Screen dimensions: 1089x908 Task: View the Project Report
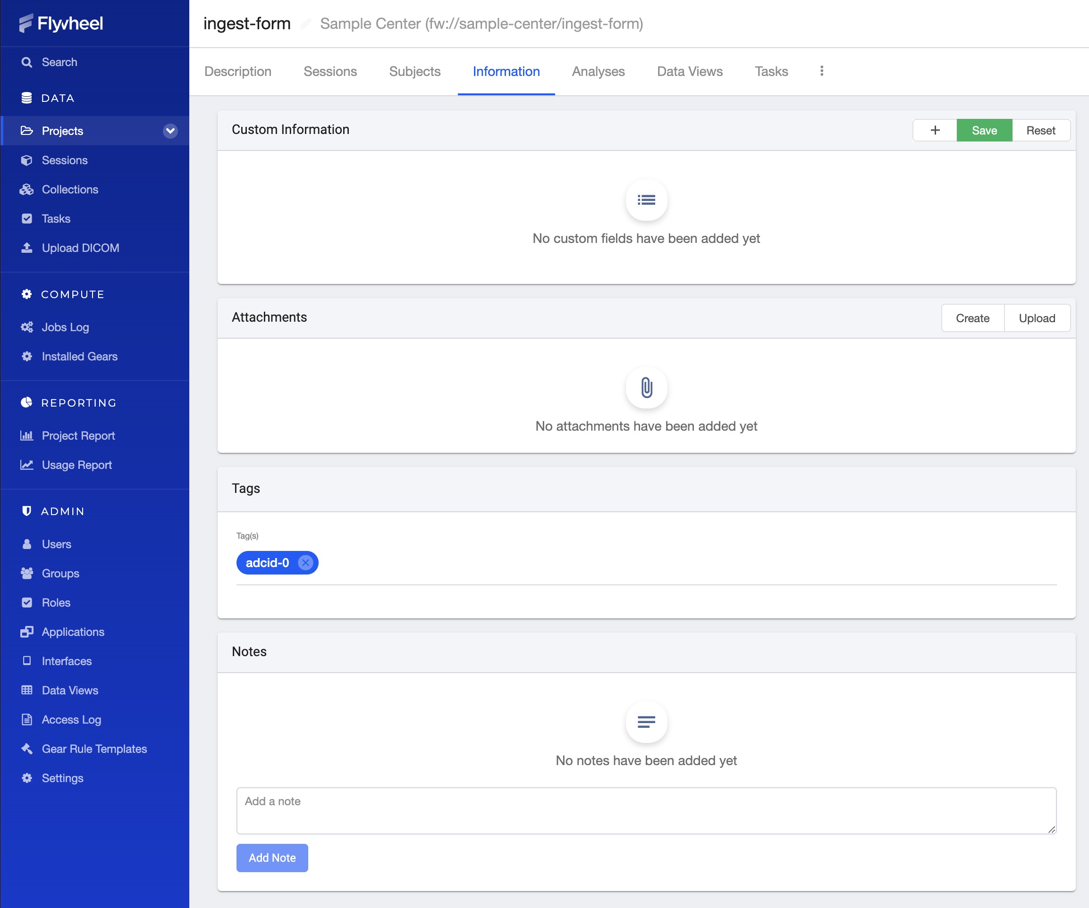click(x=78, y=436)
